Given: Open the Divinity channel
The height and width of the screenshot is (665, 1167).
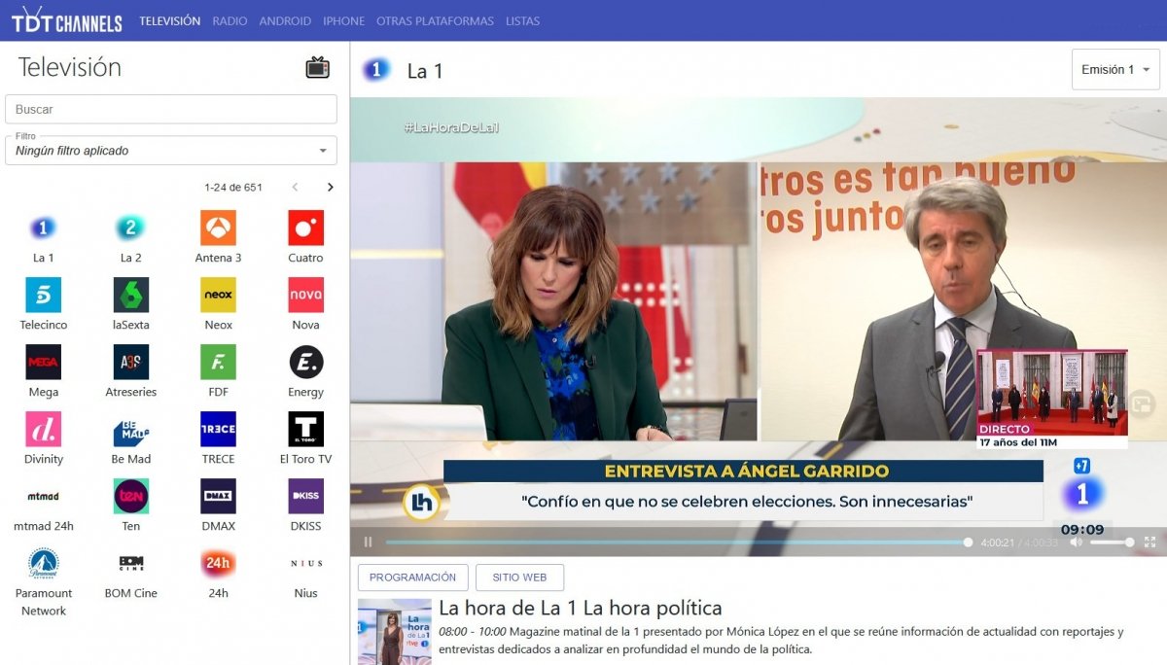Looking at the screenshot, I should pyautogui.click(x=43, y=430).
